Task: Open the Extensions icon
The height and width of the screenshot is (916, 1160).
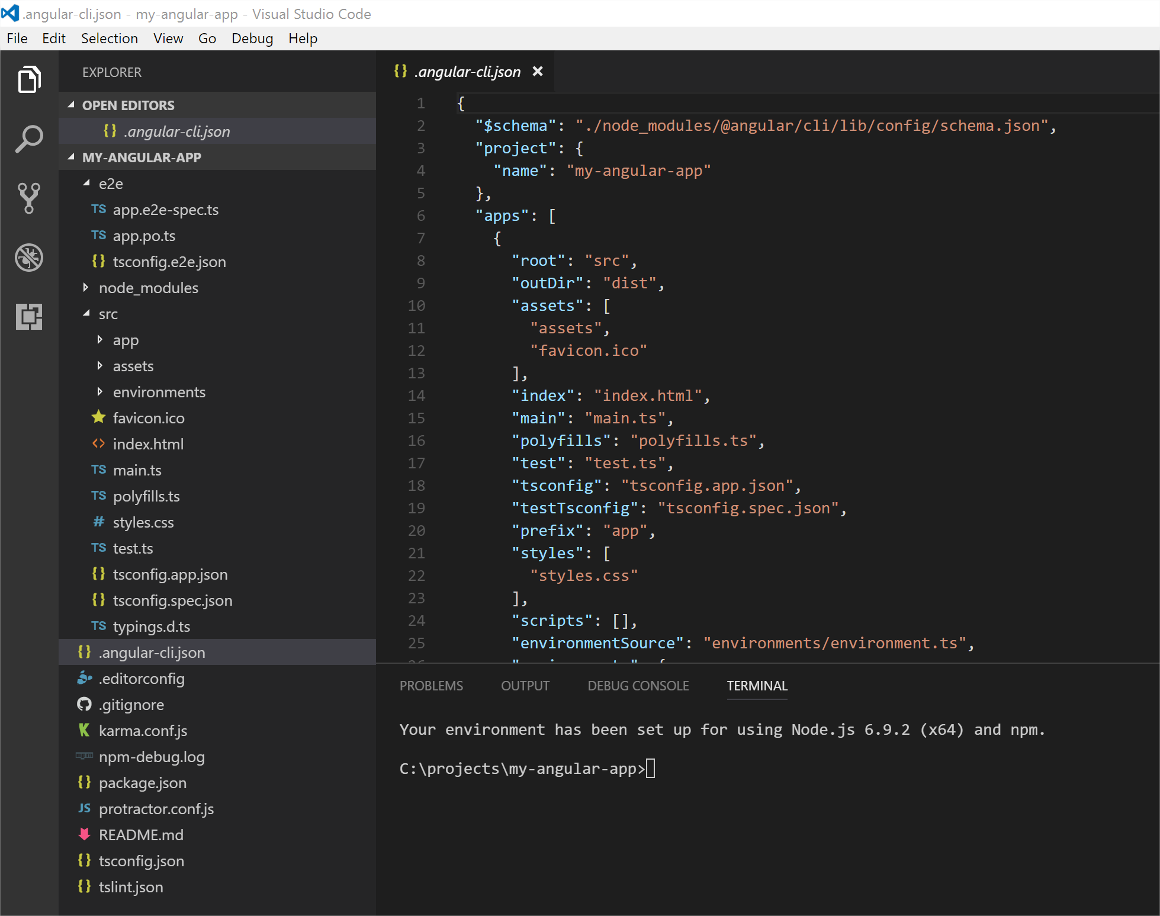Action: 29,317
